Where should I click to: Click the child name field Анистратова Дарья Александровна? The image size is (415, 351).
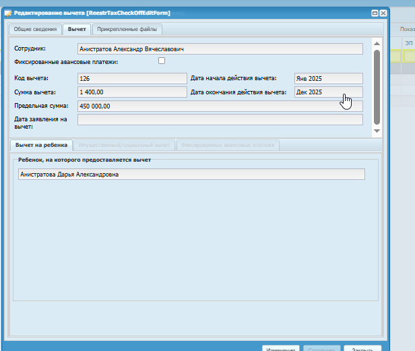[x=191, y=174]
